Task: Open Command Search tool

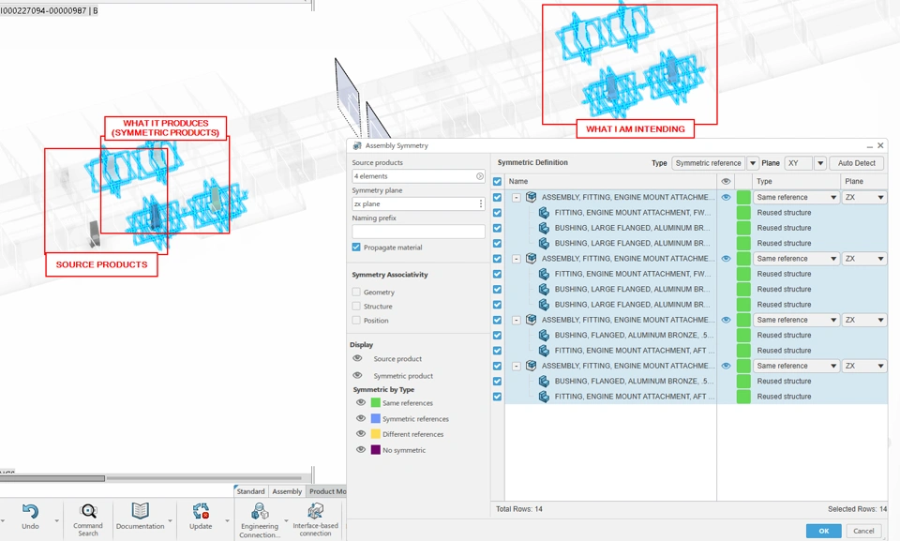Action: coord(88,512)
